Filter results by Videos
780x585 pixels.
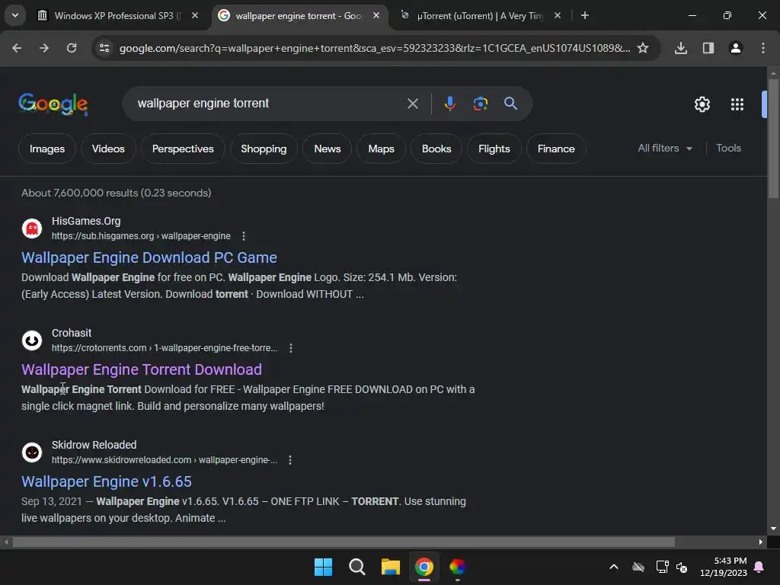(x=108, y=149)
